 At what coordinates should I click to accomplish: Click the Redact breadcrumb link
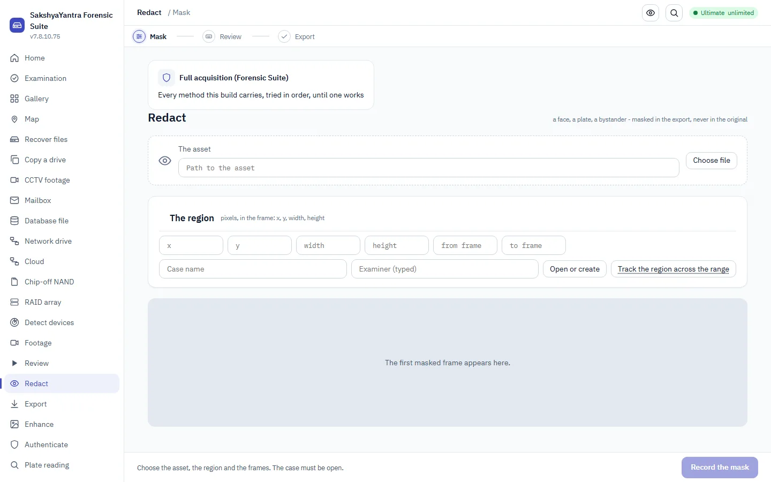pyautogui.click(x=149, y=12)
